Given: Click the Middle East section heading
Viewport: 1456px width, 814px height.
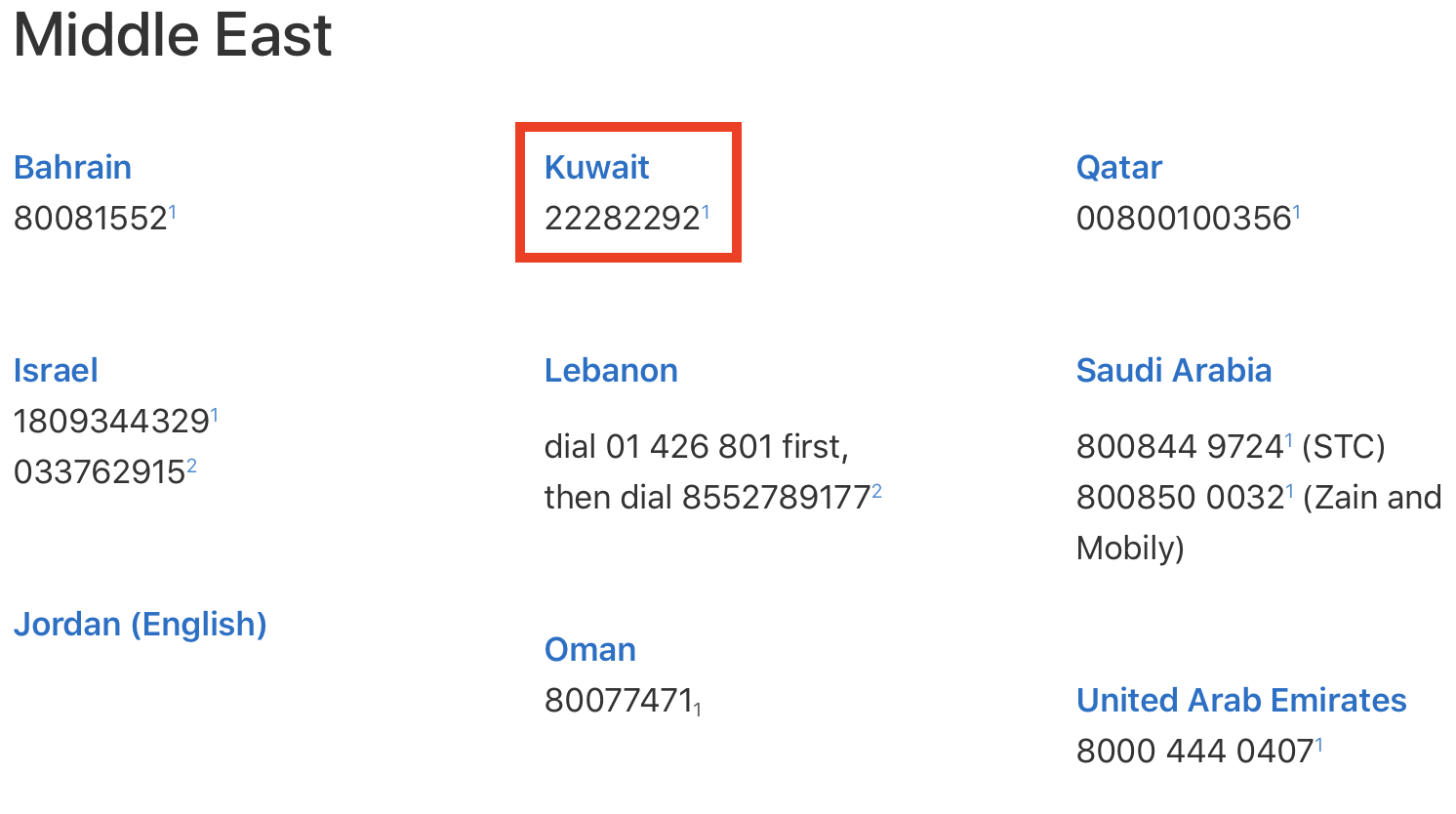Looking at the screenshot, I should point(173,35).
